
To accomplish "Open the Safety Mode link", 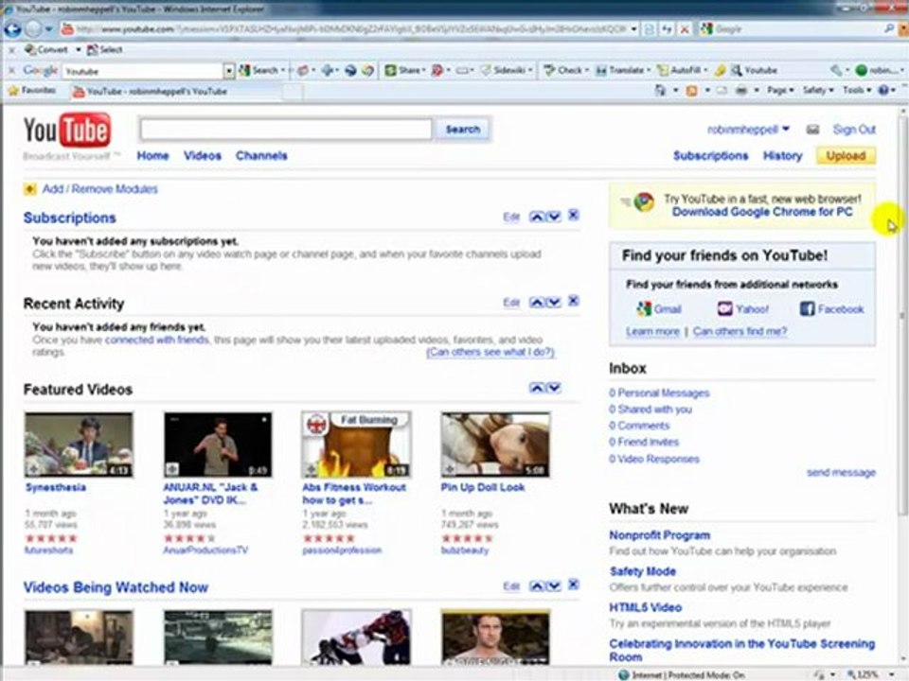I will click(642, 571).
